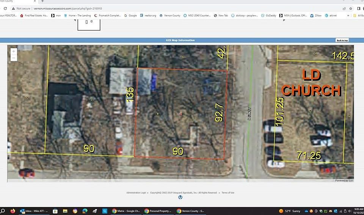This screenshot has height=215, width=364.
Task: Open the blue app icon before Matrix
Action: 105,211
